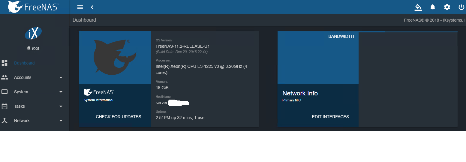Viewport: 466px width, 162px height.
Task: Click the Dashboard grid icon
Action: click(x=5, y=63)
